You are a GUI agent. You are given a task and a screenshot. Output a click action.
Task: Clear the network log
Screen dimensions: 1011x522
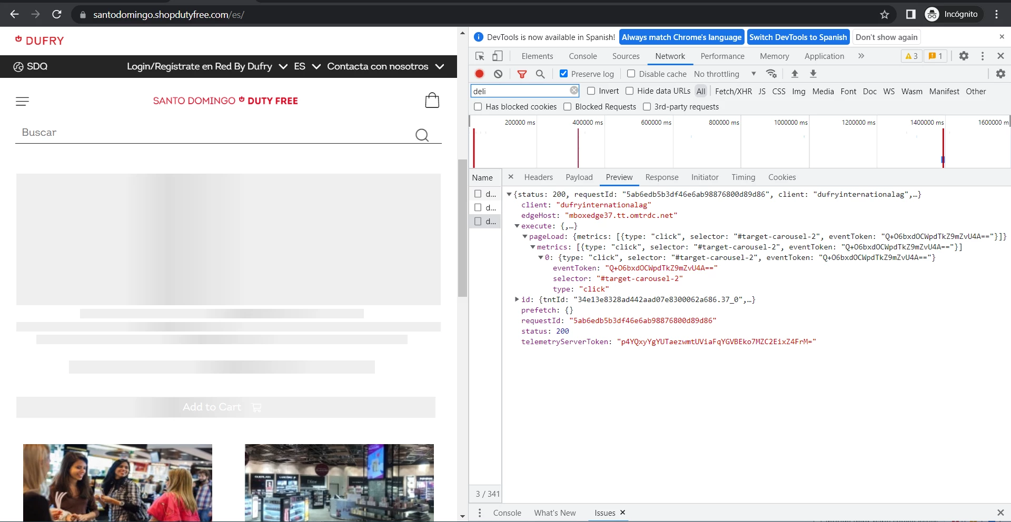click(x=498, y=74)
